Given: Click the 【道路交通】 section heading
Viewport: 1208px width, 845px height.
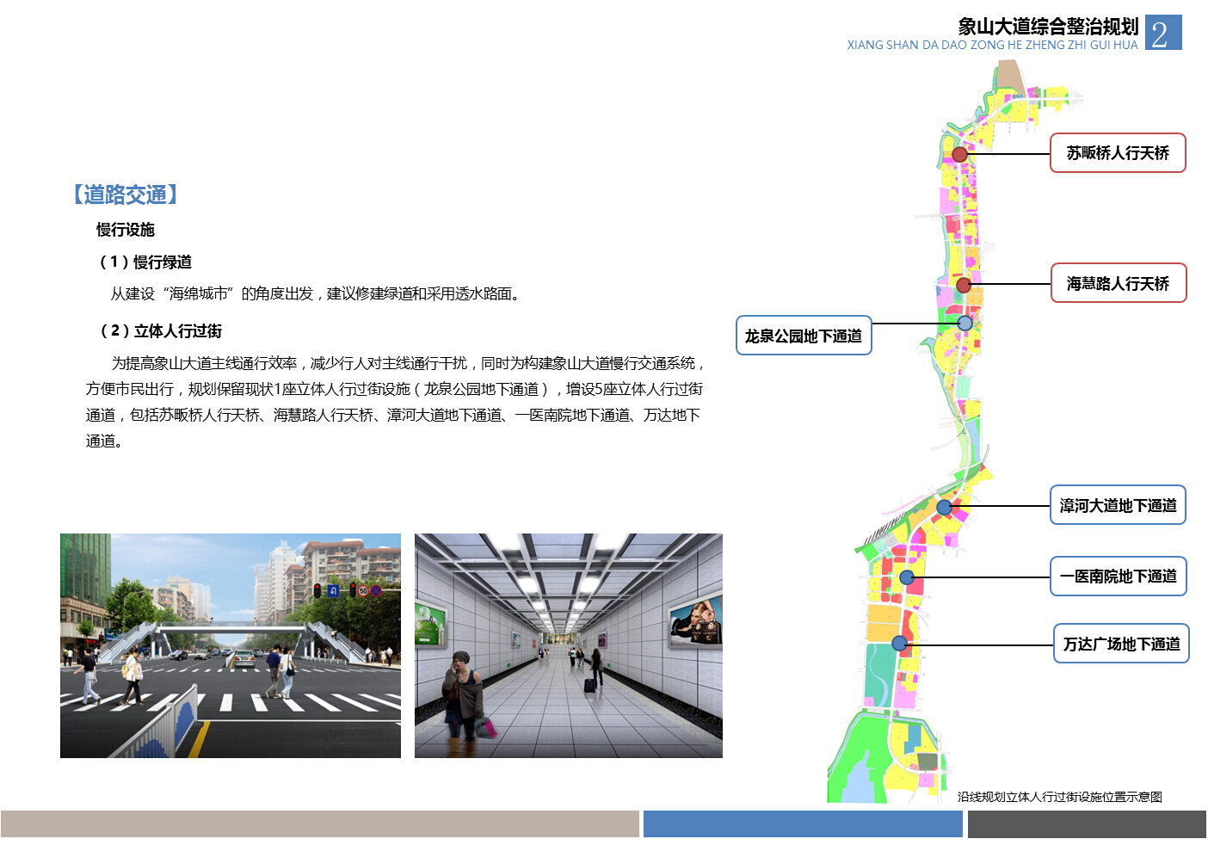Looking at the screenshot, I should 126,194.
